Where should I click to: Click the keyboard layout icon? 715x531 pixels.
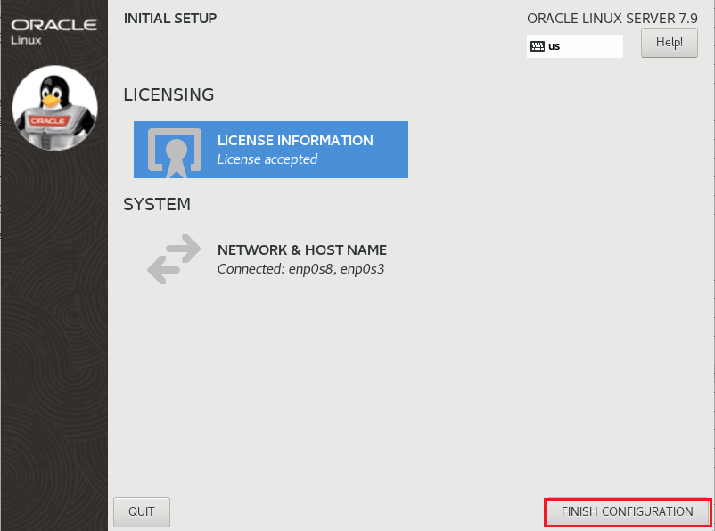click(x=538, y=46)
